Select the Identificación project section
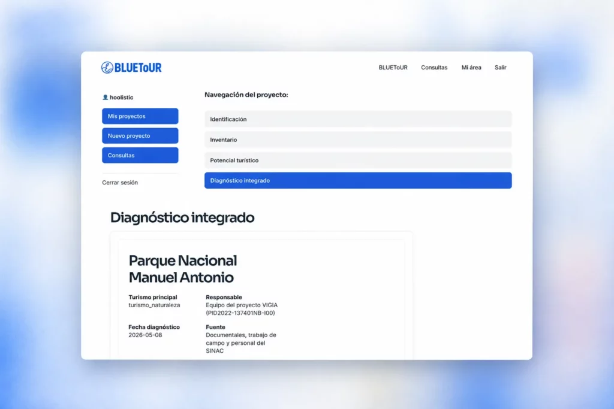Screen dimensions: 614x409 (x=358, y=119)
